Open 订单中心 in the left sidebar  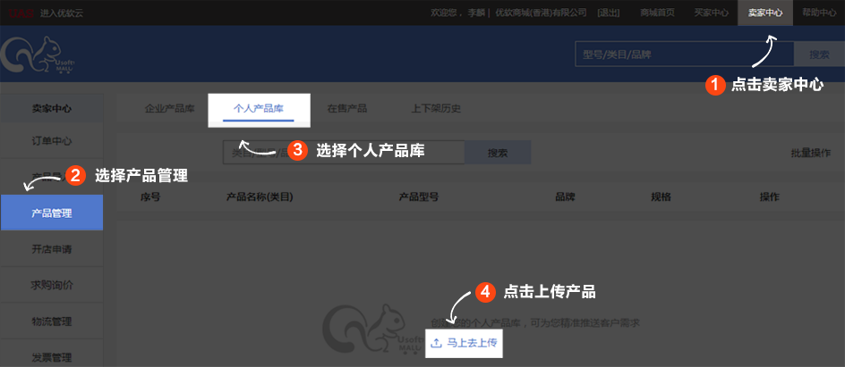point(51,141)
